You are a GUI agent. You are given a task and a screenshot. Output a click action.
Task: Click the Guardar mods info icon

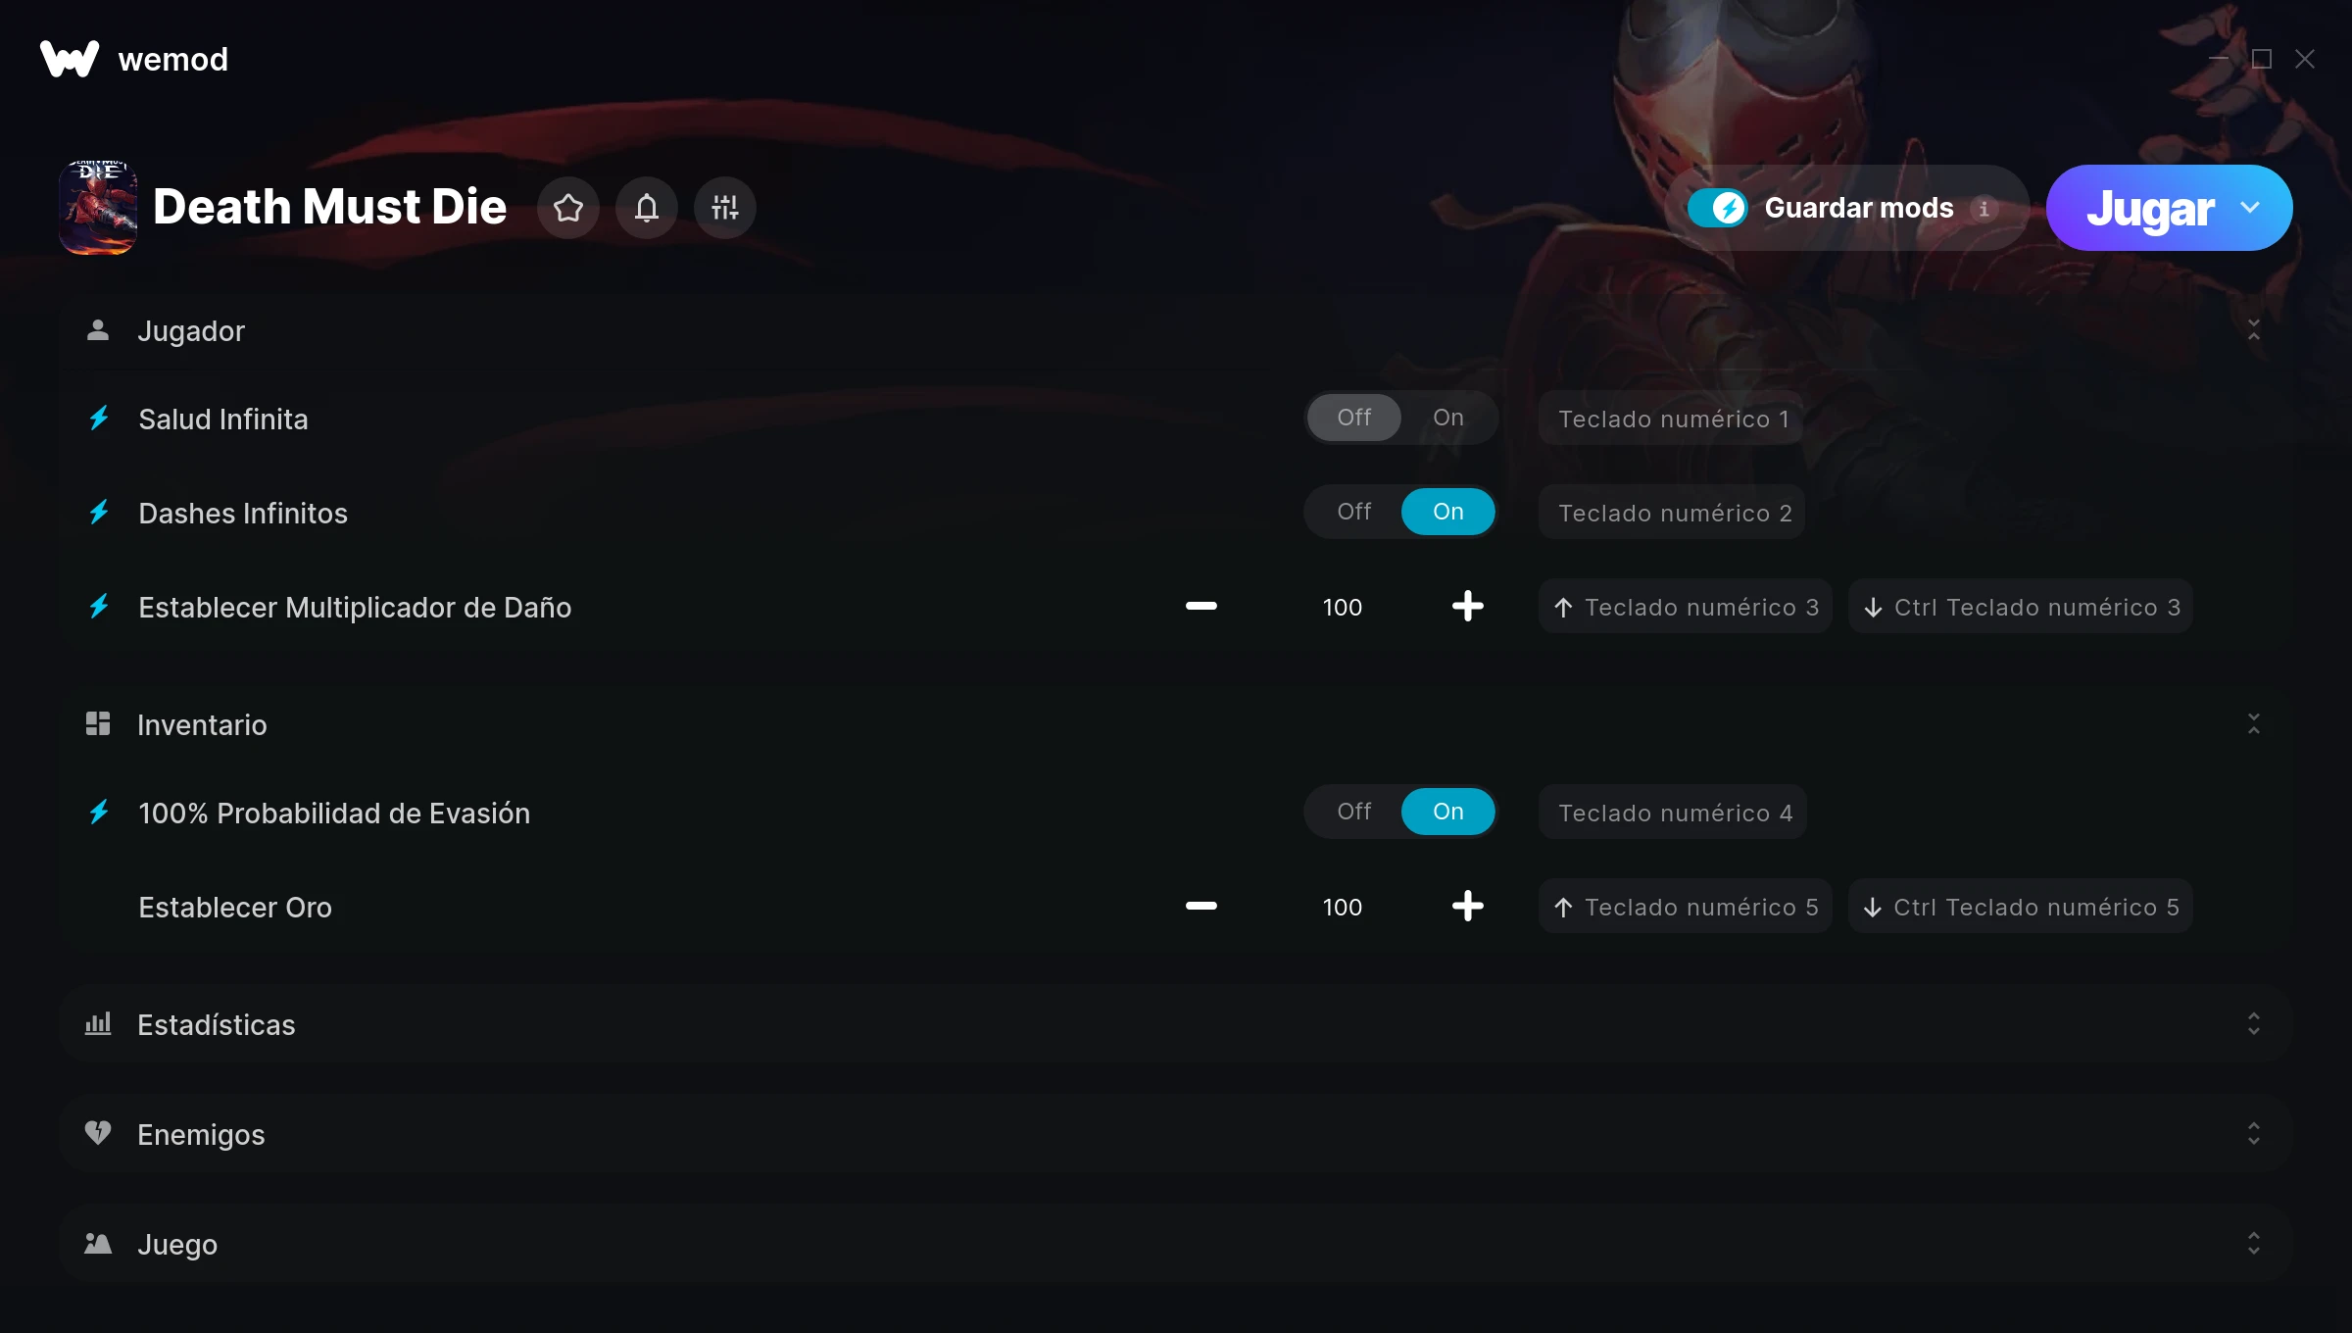1984,209
